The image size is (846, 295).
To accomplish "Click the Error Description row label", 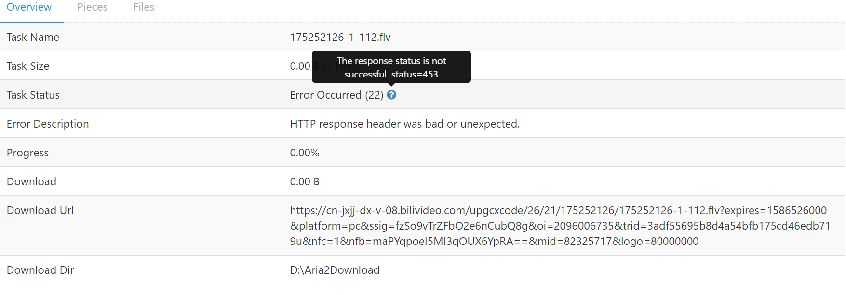I will tap(48, 124).
